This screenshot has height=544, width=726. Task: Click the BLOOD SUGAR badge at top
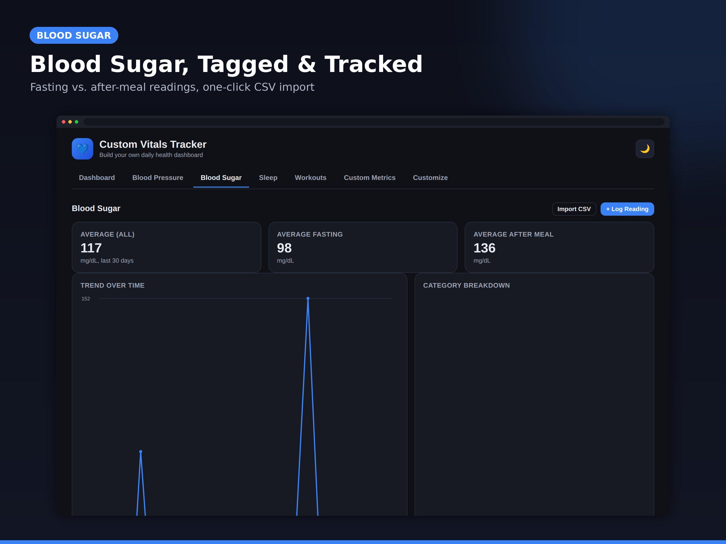(74, 35)
